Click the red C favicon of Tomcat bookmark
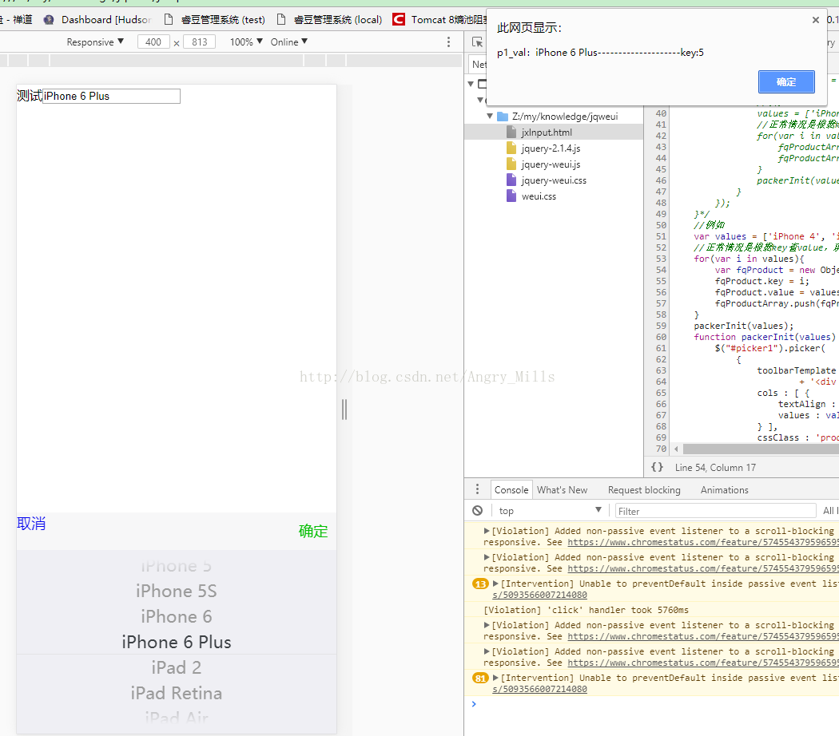This screenshot has width=839, height=736. click(x=399, y=20)
